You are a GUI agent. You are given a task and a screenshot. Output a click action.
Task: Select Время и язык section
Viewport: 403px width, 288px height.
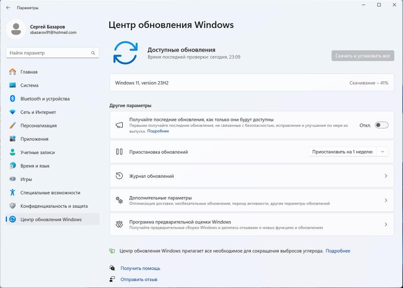point(52,166)
